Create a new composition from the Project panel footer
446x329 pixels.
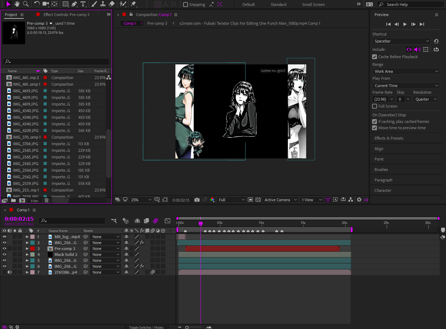coord(22,201)
